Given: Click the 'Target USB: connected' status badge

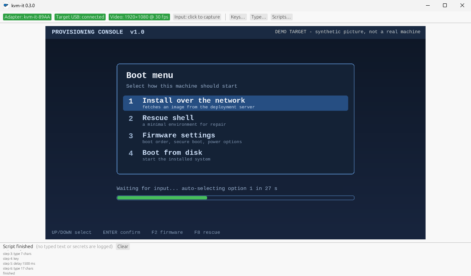Looking at the screenshot, I should pos(80,17).
